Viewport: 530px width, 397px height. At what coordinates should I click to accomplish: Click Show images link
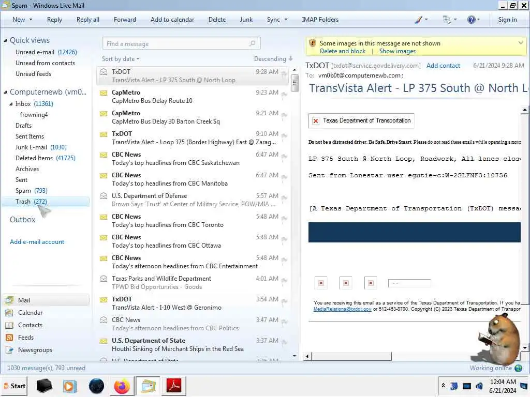pyautogui.click(x=397, y=51)
